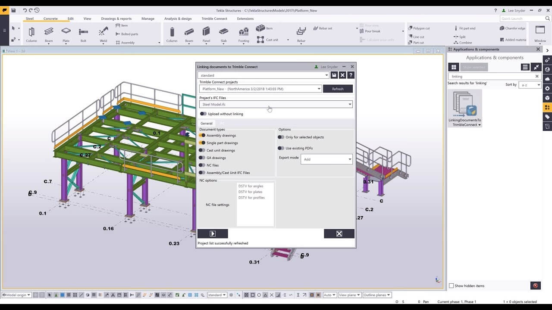Open the Steel ribbon tab
Image resolution: width=552 pixels, height=310 pixels.
click(x=30, y=19)
